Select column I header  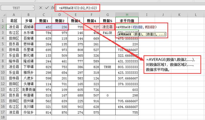(x=147, y=15)
